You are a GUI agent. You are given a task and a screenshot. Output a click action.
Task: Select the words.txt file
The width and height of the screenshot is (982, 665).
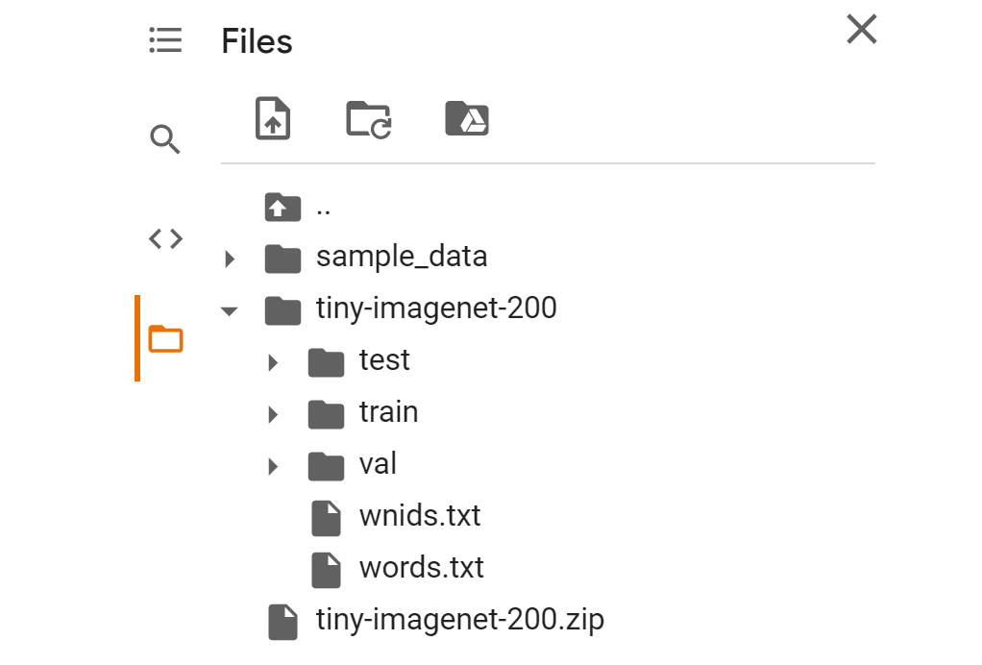point(421,567)
